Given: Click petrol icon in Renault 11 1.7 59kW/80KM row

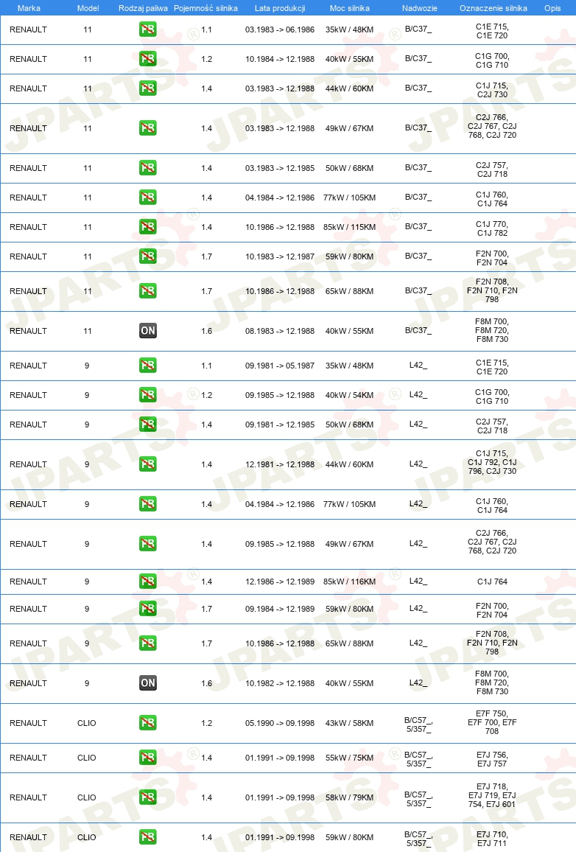Looking at the screenshot, I should pos(147,256).
